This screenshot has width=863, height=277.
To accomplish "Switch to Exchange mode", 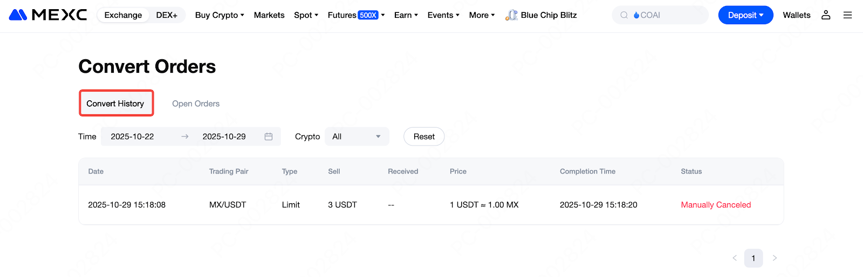I will pyautogui.click(x=123, y=15).
